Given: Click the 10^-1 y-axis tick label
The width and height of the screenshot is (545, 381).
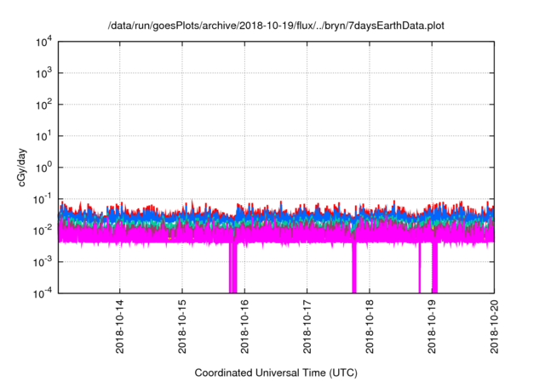Looking at the screenshot, I should pos(43,199).
